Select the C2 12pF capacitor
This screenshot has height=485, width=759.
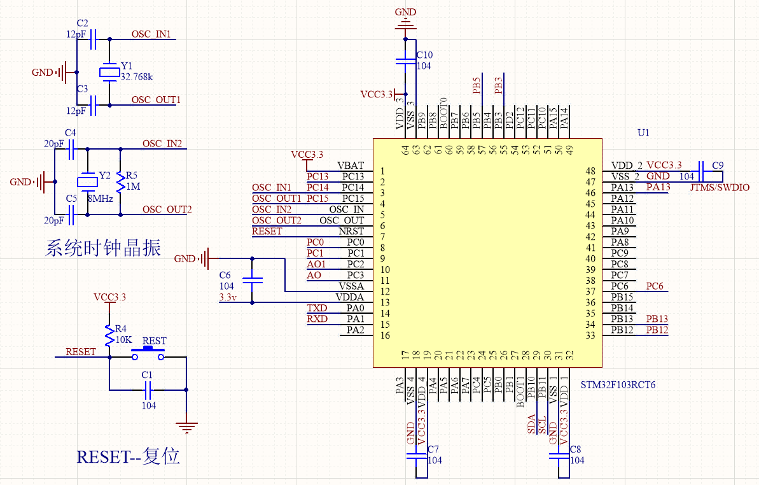[94, 39]
